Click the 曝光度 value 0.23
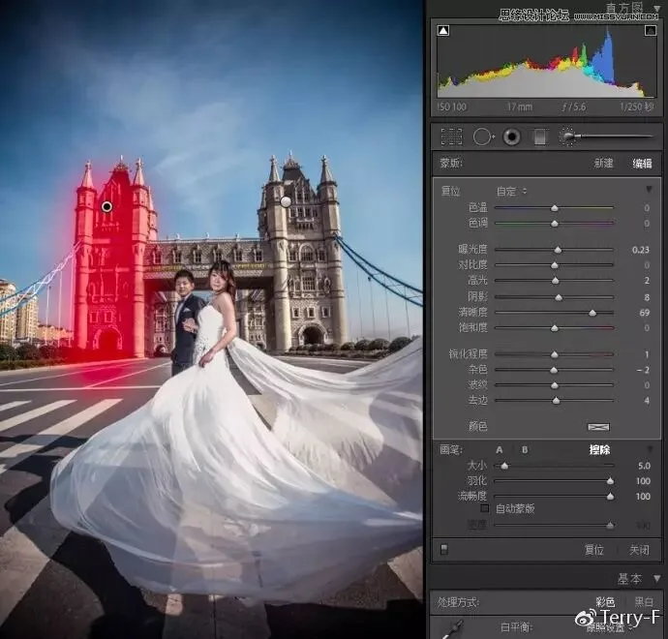Image resolution: width=668 pixels, height=639 pixels. tap(640, 250)
